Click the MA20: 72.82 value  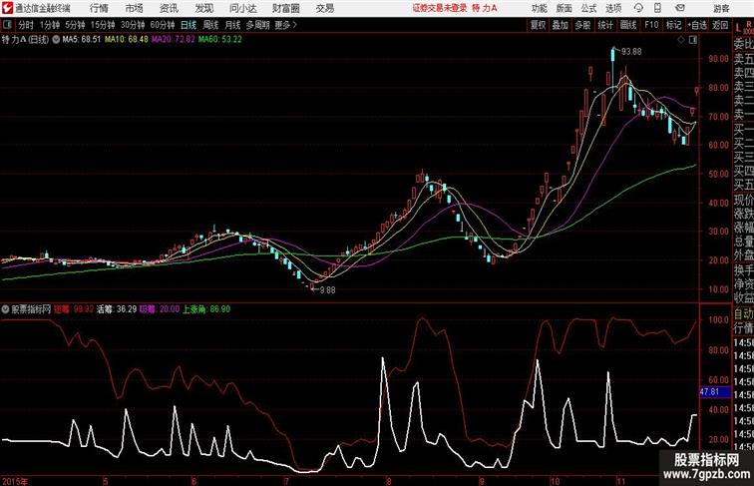tap(174, 40)
